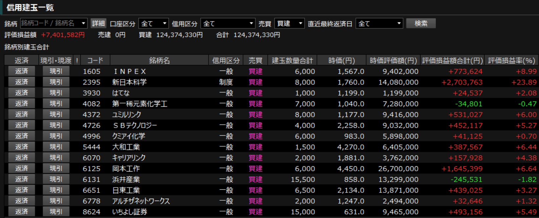The height and width of the screenshot is (218, 539).
Task: Click 返済 for いちよし証券 row
Action: pyautogui.click(x=22, y=212)
